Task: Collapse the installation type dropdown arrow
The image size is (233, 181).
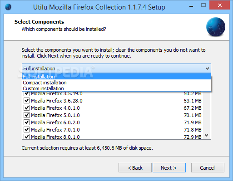Action: 207,68
